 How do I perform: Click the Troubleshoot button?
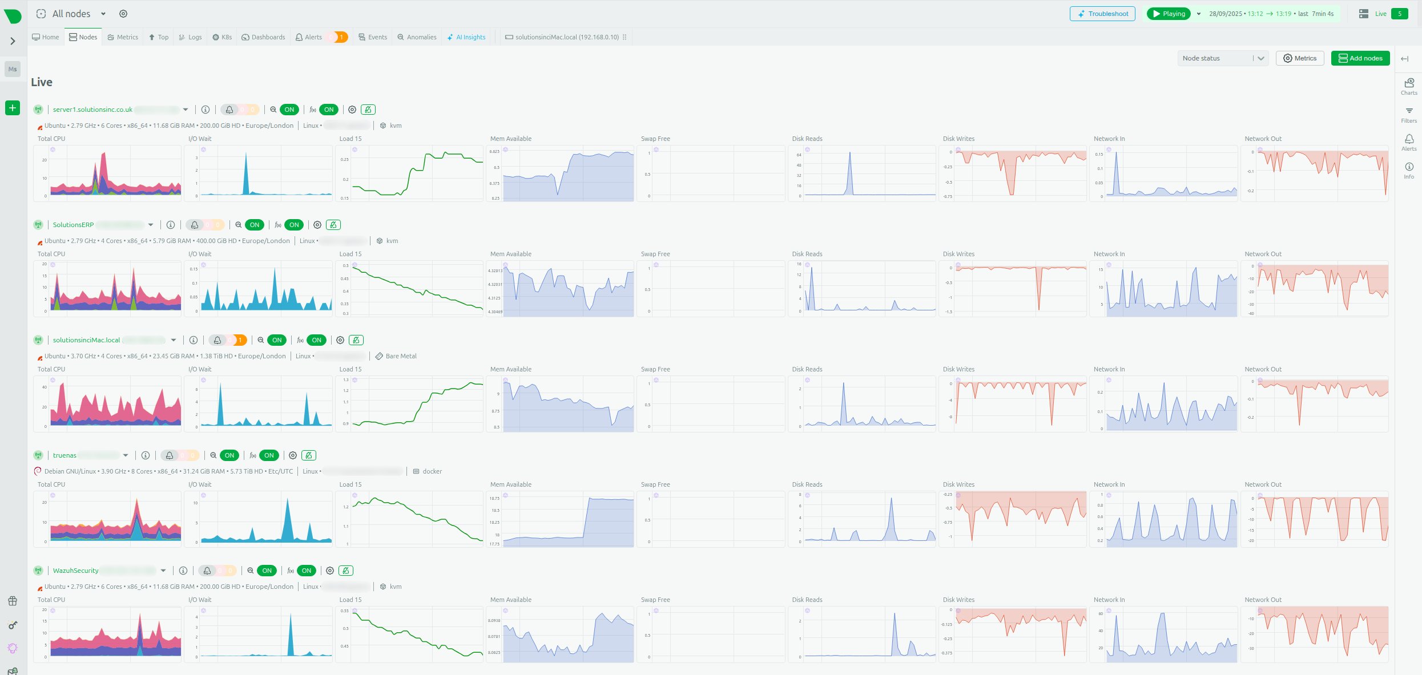[x=1102, y=14]
